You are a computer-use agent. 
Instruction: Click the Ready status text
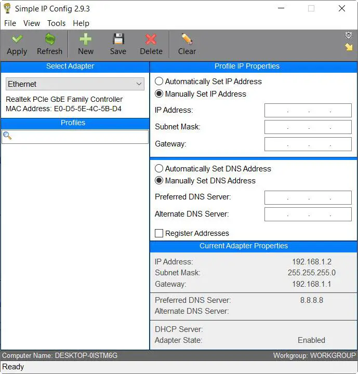tap(13, 367)
